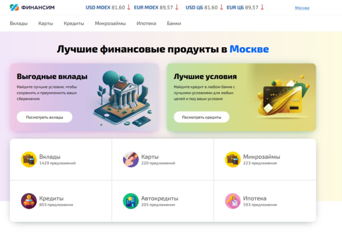The height and width of the screenshot is (233, 342).
Task: Click the Финансим logo icon
Action: pos(14,8)
